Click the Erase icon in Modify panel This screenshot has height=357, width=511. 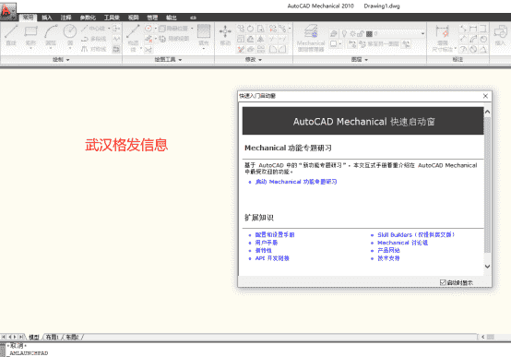pos(241,49)
